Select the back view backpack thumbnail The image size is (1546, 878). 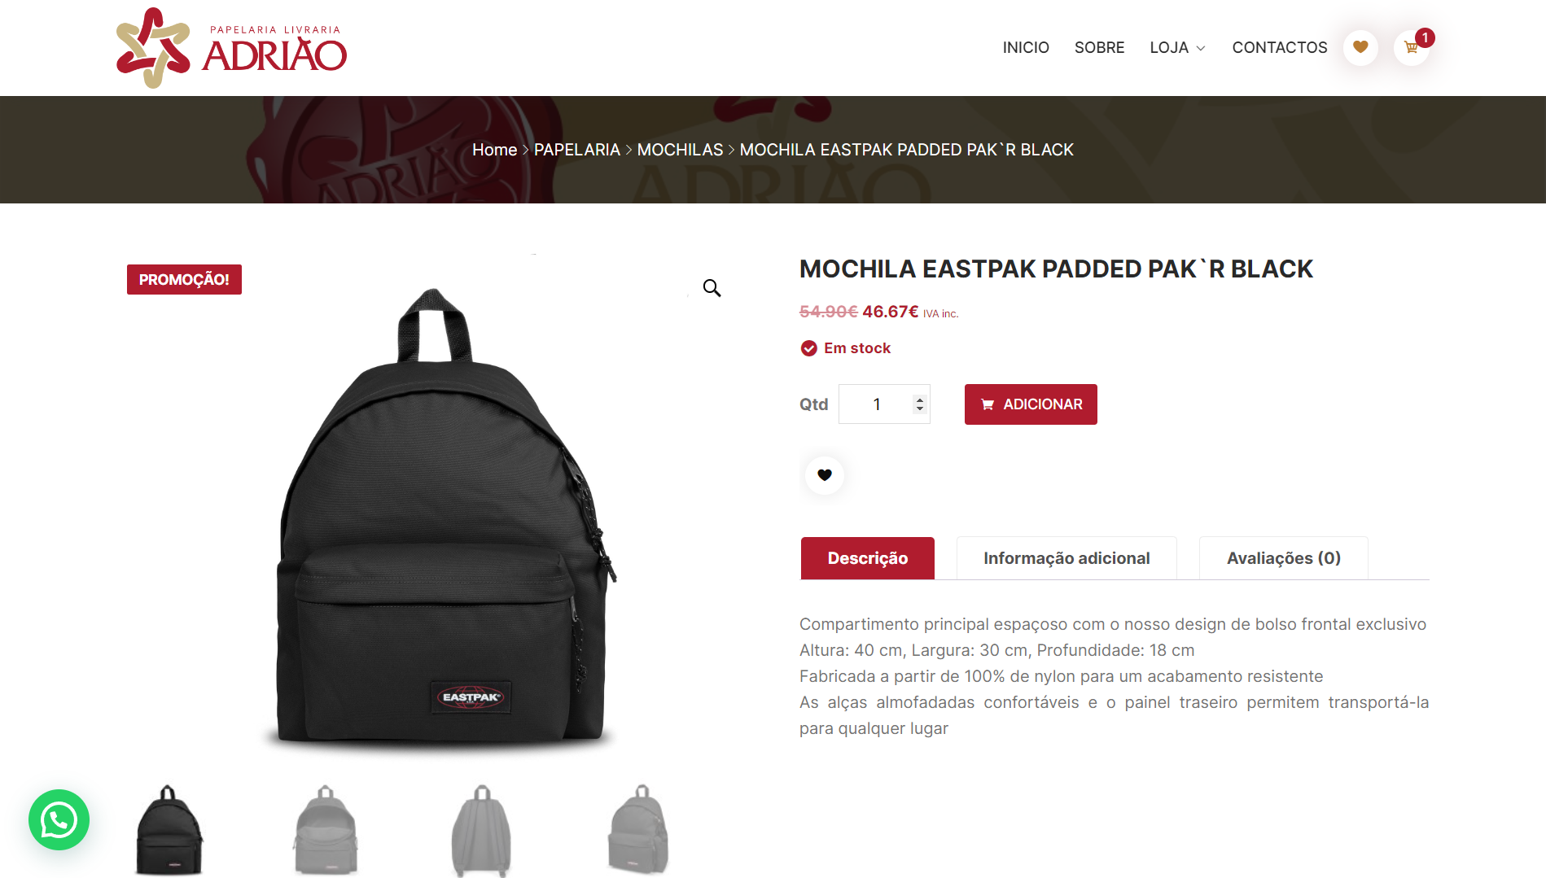coord(482,830)
